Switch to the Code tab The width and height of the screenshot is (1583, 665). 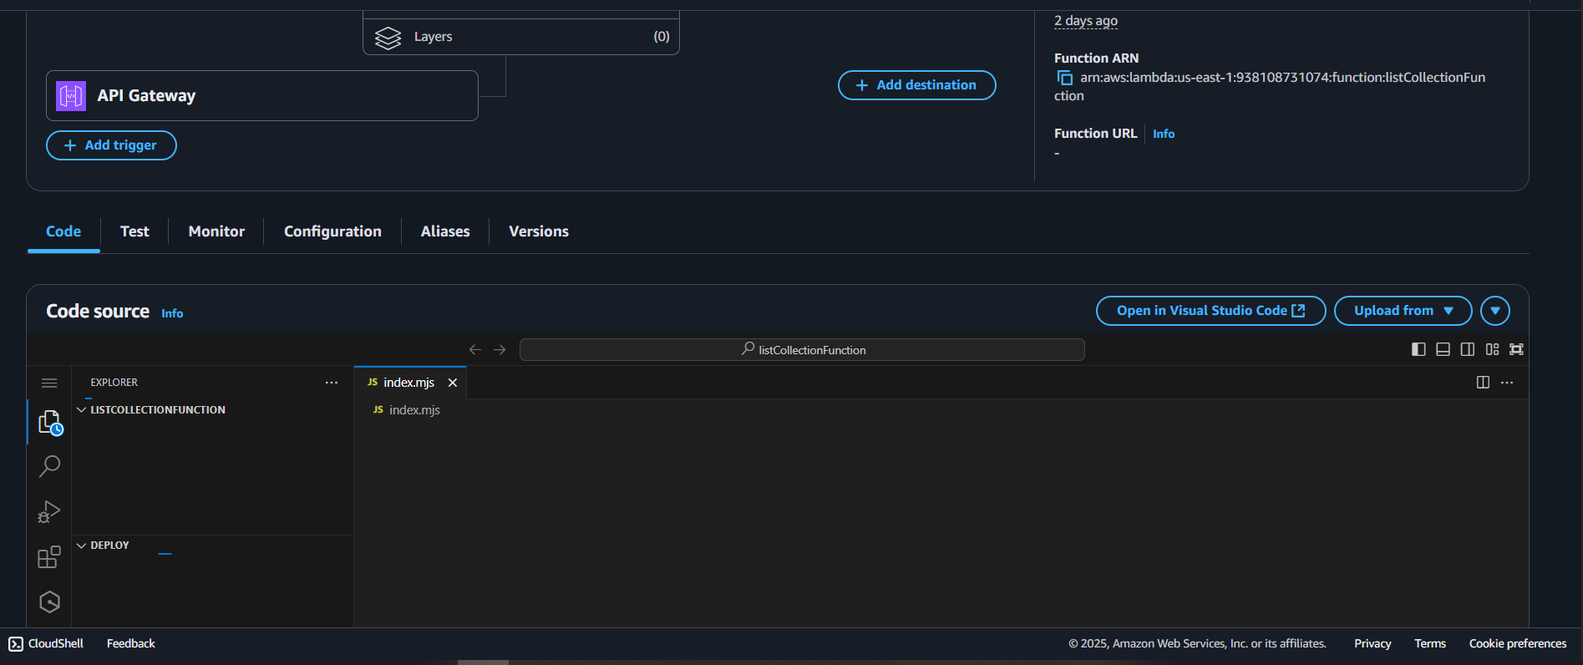pyautogui.click(x=63, y=231)
